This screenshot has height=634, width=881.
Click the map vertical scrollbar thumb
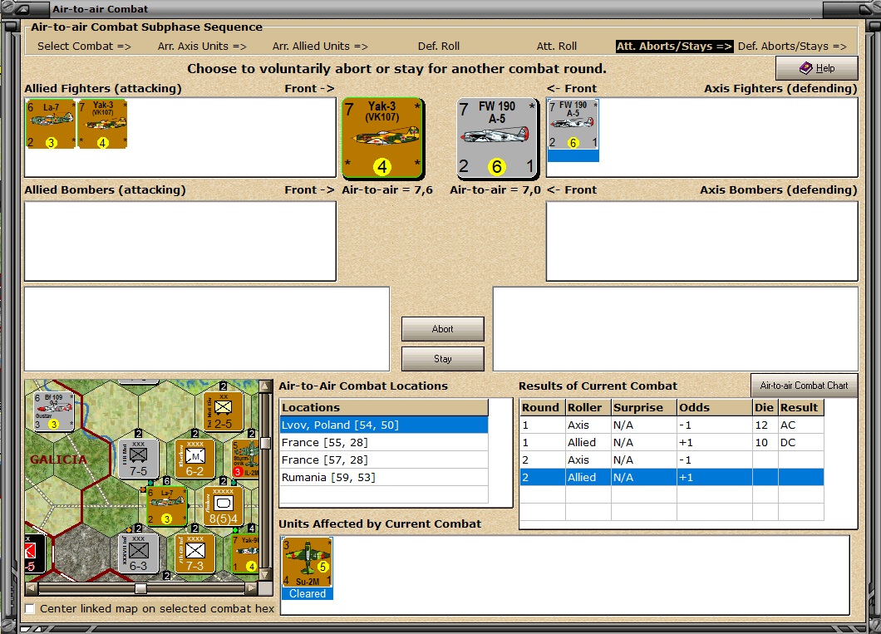[x=265, y=443]
